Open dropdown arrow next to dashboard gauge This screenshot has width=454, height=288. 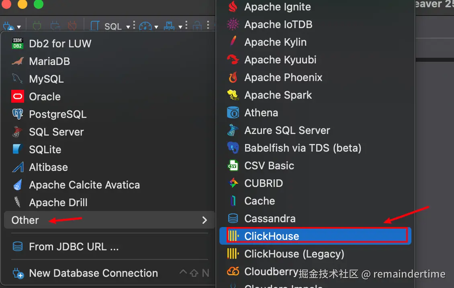click(x=156, y=27)
